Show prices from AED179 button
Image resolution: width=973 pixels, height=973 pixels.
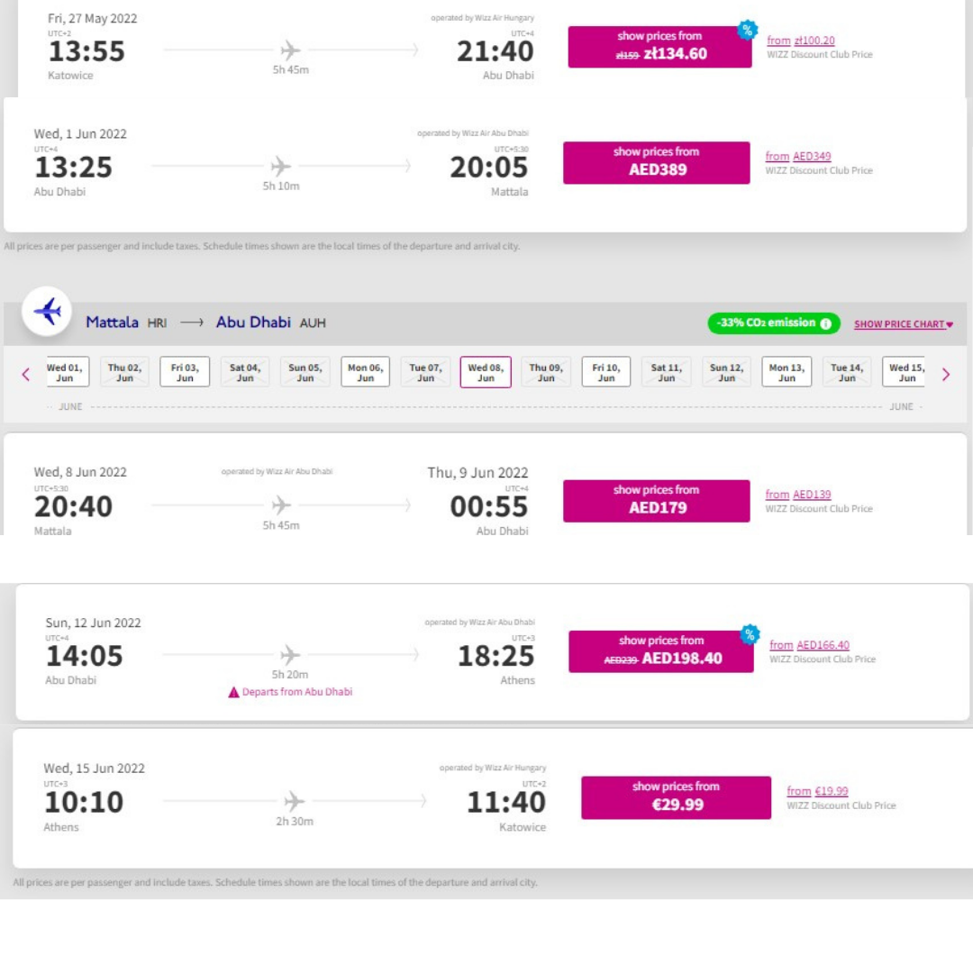coord(657,501)
